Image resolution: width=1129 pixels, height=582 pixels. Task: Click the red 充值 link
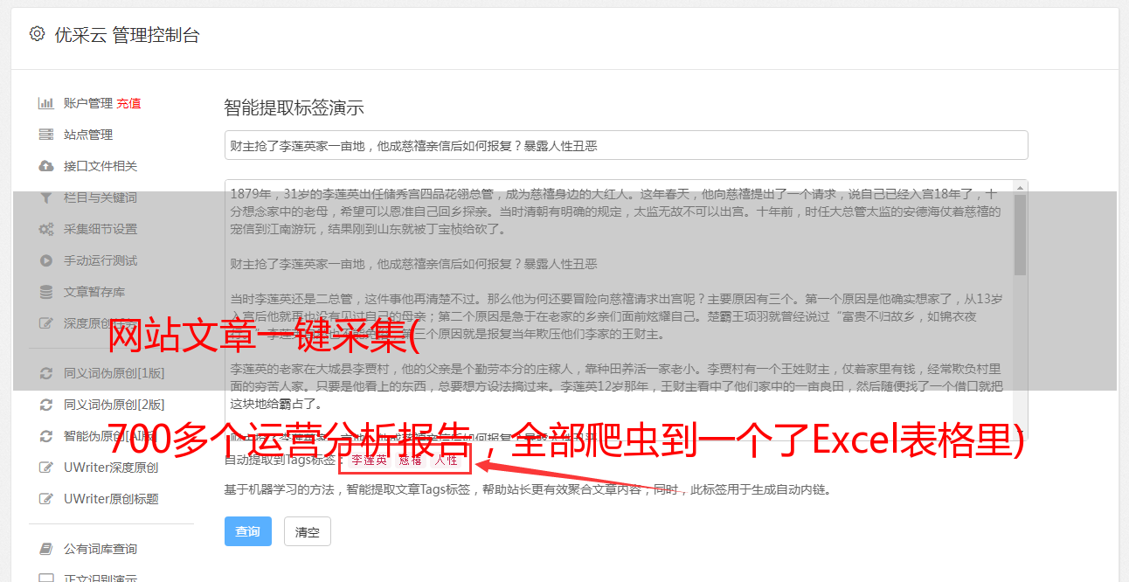pyautogui.click(x=128, y=103)
